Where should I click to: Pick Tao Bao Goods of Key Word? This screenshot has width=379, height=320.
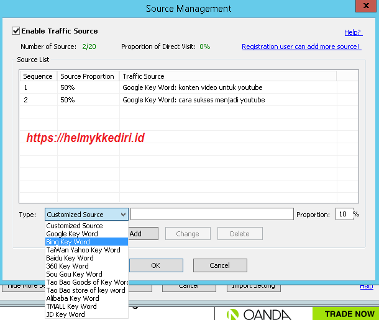[86, 282]
